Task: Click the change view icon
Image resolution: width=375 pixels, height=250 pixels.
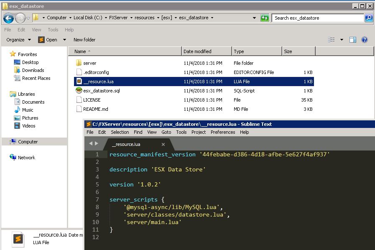Action: click(x=332, y=40)
